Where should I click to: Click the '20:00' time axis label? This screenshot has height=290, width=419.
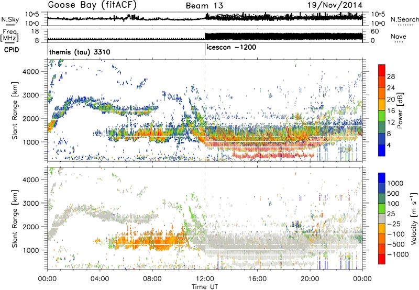tap(310, 279)
